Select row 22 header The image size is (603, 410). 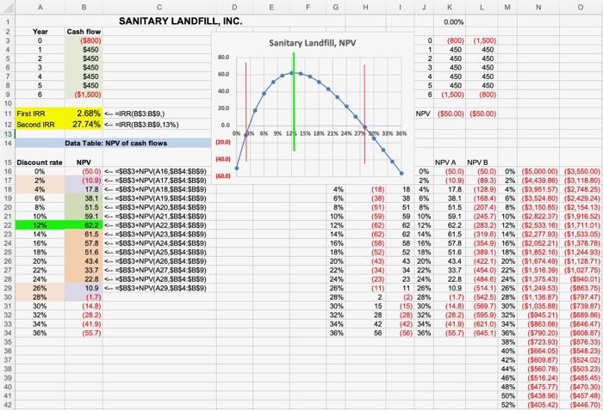8,225
